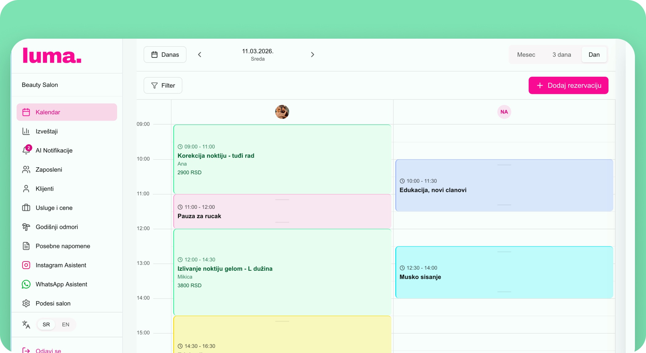Open Izveštaji reports chart icon
The height and width of the screenshot is (353, 646).
point(26,131)
